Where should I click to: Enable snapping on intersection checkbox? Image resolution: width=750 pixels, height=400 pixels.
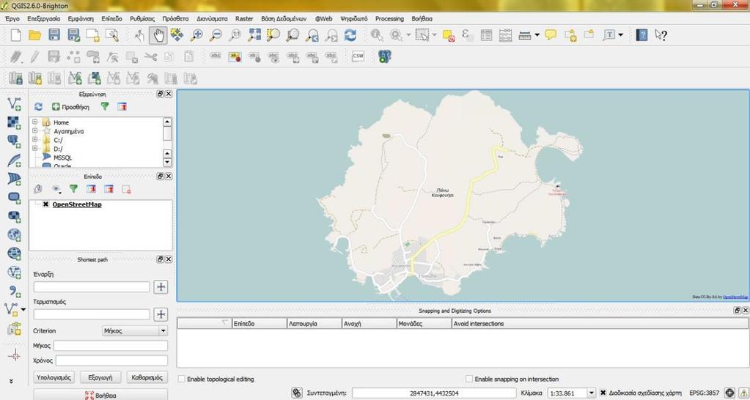click(x=469, y=379)
